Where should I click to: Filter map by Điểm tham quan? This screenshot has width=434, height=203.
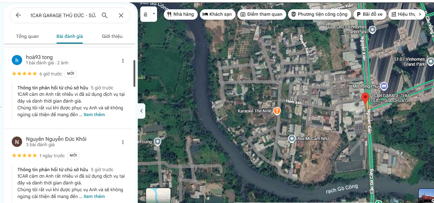(261, 14)
